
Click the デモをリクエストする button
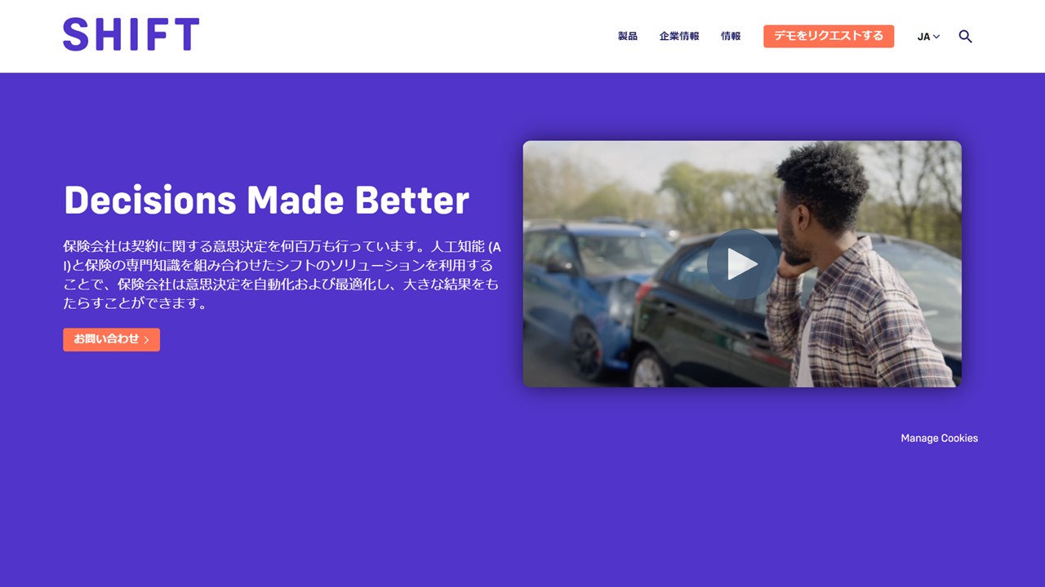point(829,36)
